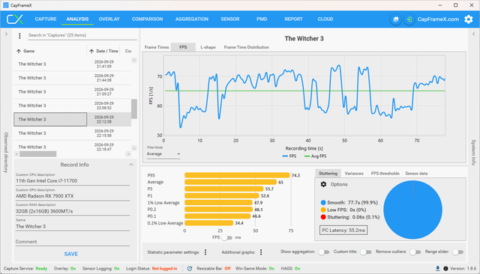This screenshot has height=274, width=480.
Task: Select The Witcher 3 capture at 21:44:38
Action: click(73, 78)
